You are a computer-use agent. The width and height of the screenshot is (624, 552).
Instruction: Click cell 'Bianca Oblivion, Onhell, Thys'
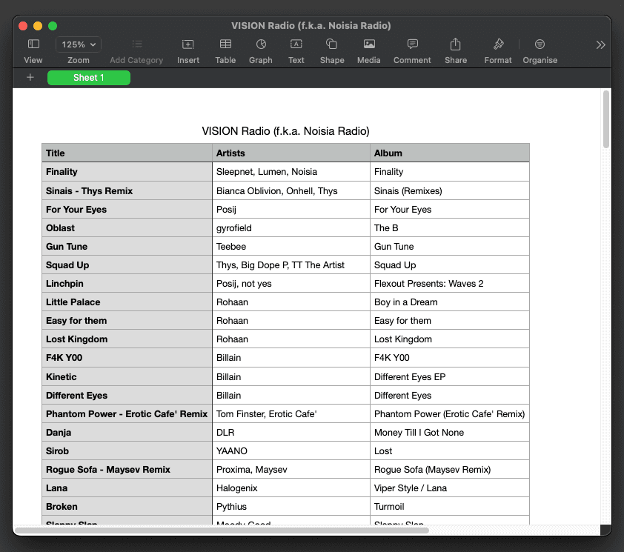(291, 190)
